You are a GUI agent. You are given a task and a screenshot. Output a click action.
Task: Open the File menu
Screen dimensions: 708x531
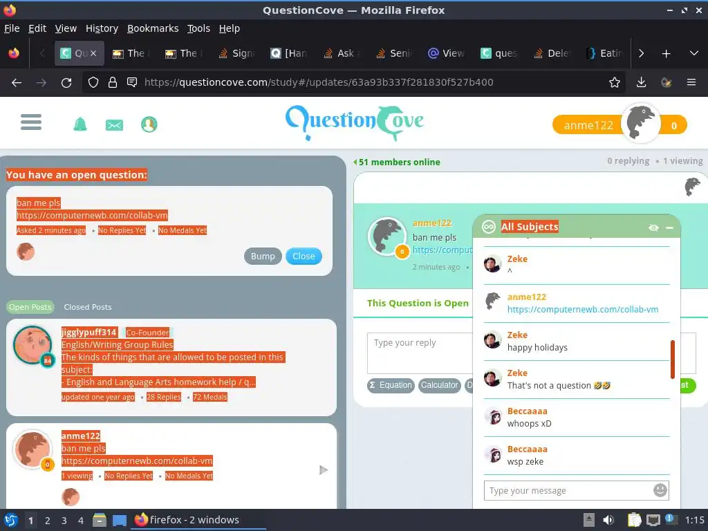[12, 28]
